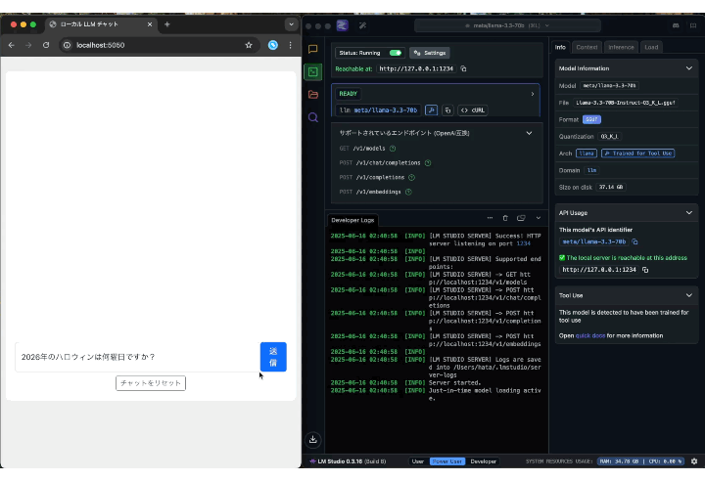Screen dimensions: 705x481
Task: Switch to the Inference tab
Action: pyautogui.click(x=621, y=47)
